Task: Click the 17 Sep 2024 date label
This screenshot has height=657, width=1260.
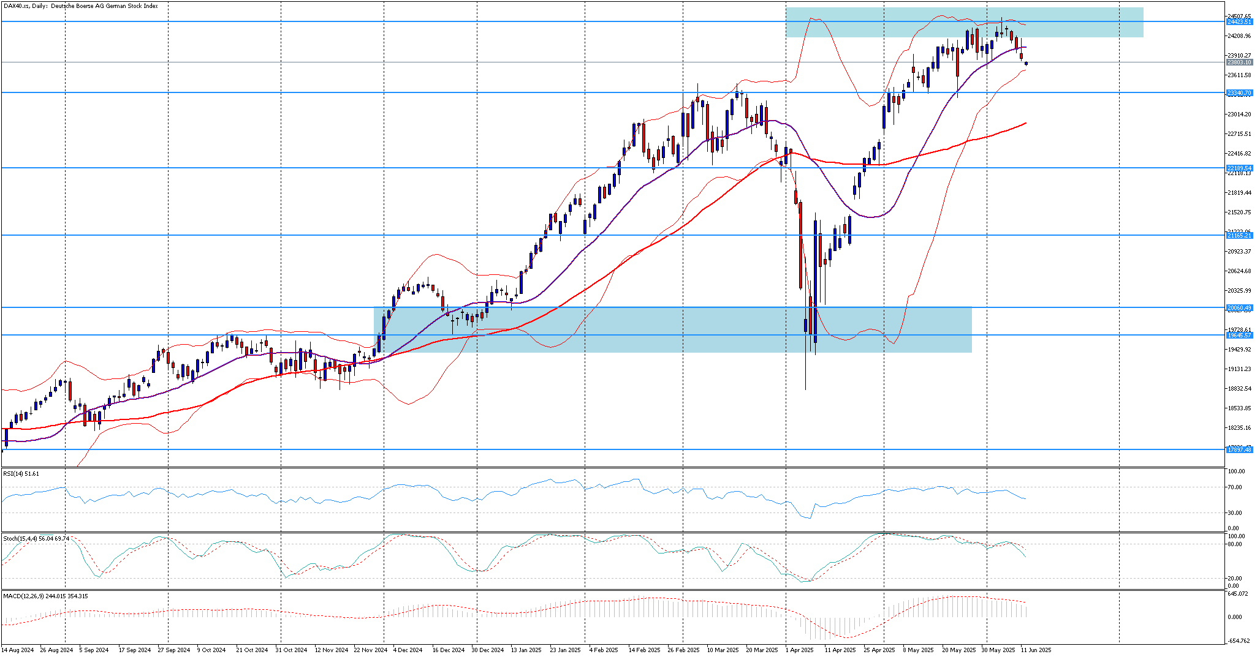Action: tap(135, 650)
